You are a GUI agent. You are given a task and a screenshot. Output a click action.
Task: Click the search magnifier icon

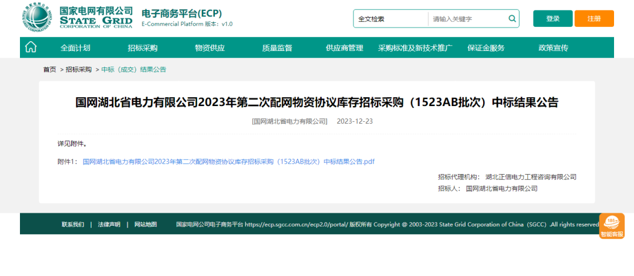coord(512,19)
